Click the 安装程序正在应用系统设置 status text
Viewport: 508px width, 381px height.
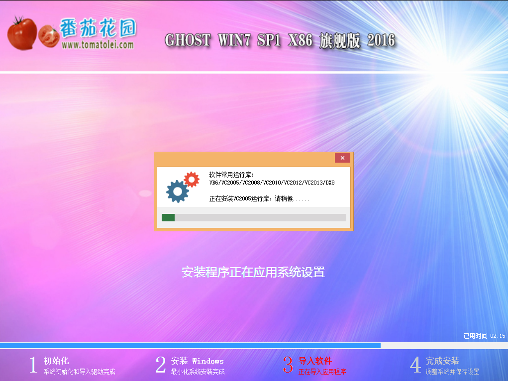point(253,272)
